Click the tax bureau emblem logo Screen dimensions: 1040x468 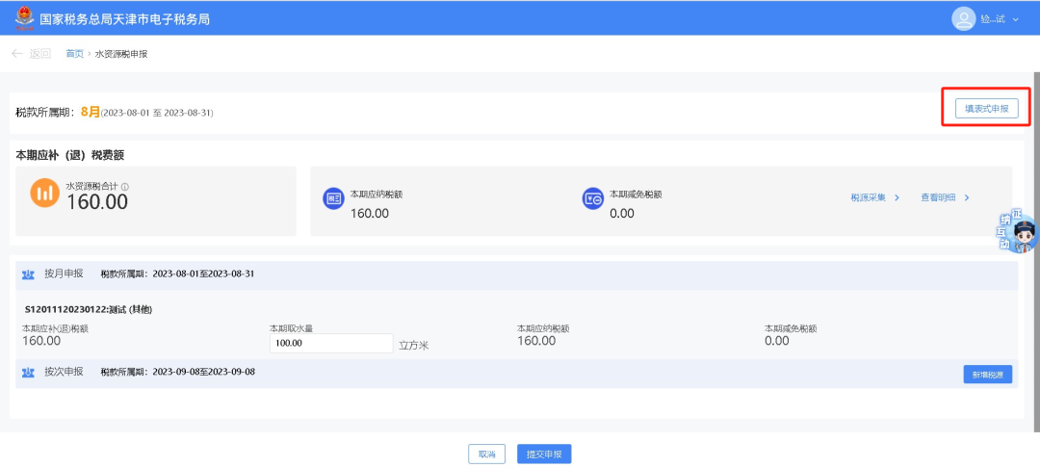[24, 18]
